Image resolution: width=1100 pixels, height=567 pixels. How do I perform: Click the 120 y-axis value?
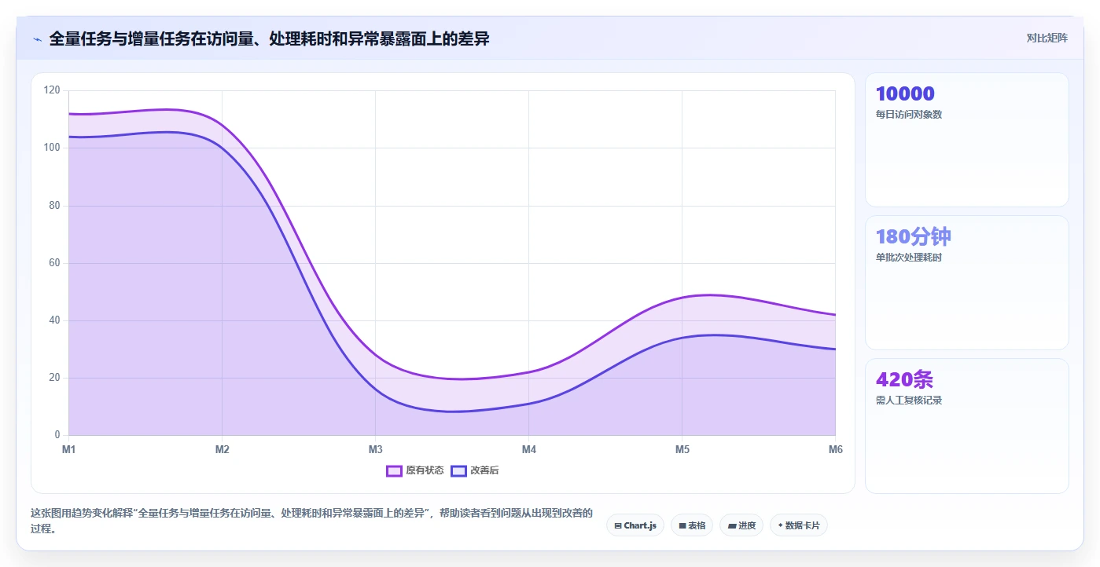coord(52,90)
